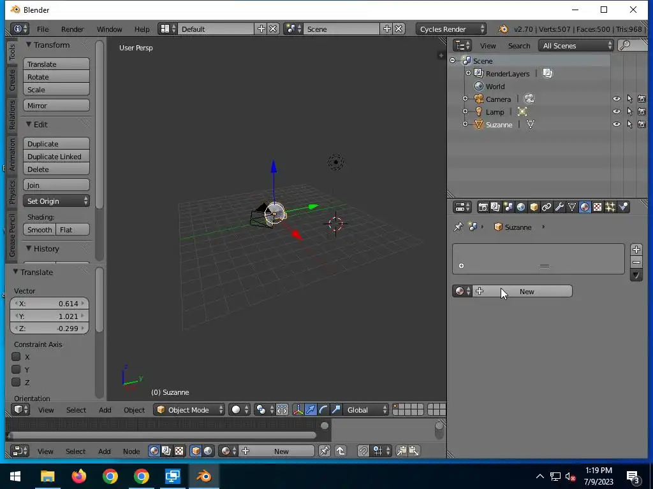Open the Material properties tab (sphere icon)
The width and height of the screenshot is (653, 489).
coord(585,207)
